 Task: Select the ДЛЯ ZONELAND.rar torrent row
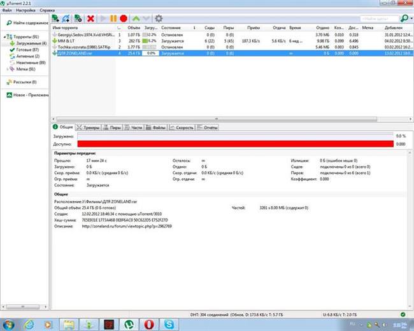(x=232, y=53)
